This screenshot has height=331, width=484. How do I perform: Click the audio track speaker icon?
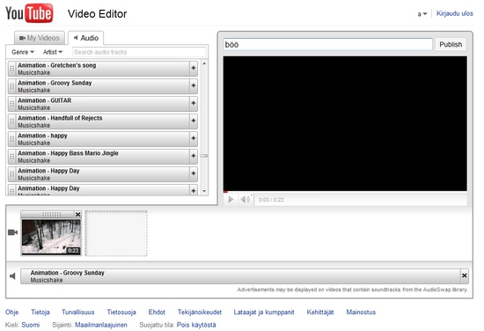click(12, 276)
